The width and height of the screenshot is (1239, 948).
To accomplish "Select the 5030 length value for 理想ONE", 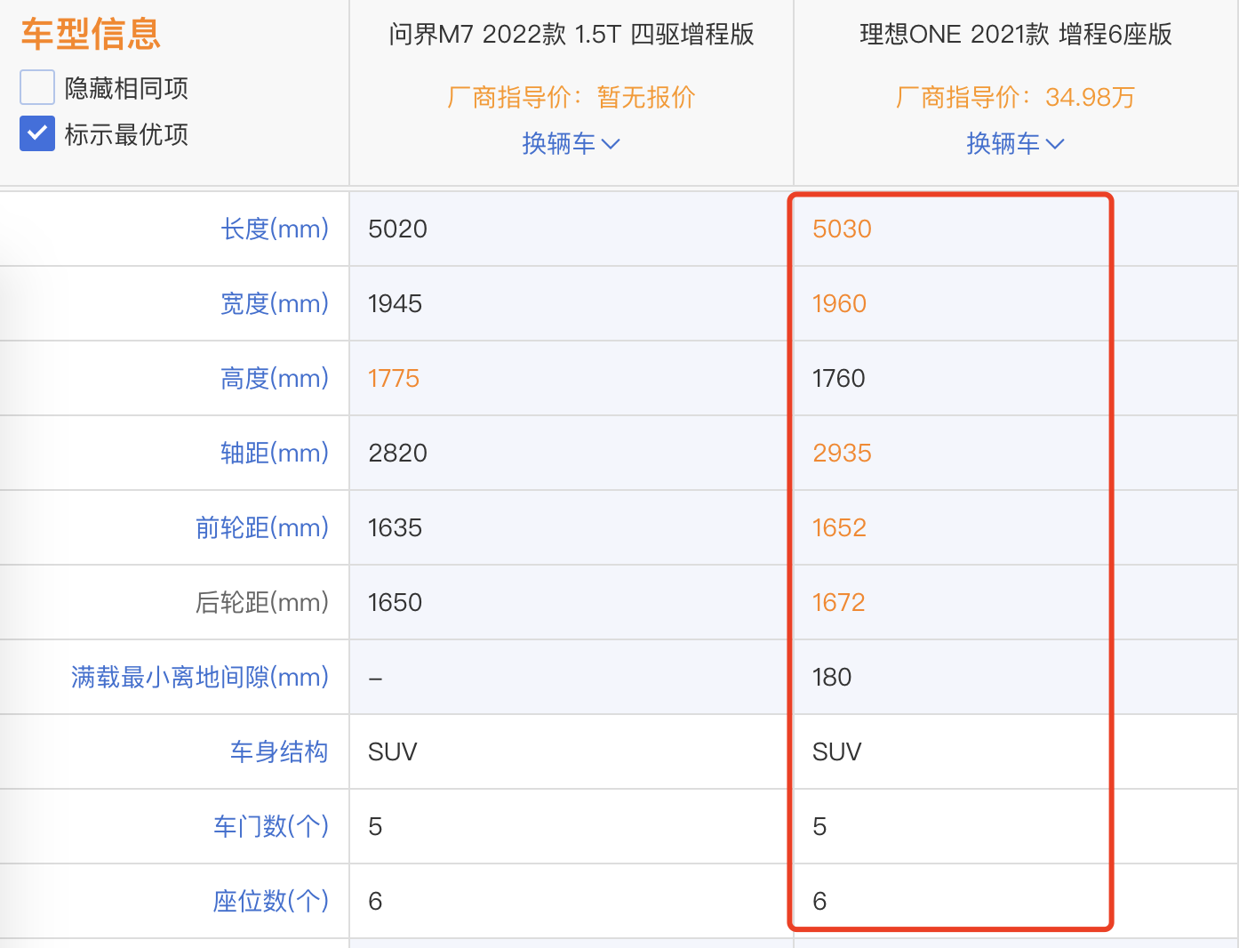I will [842, 229].
